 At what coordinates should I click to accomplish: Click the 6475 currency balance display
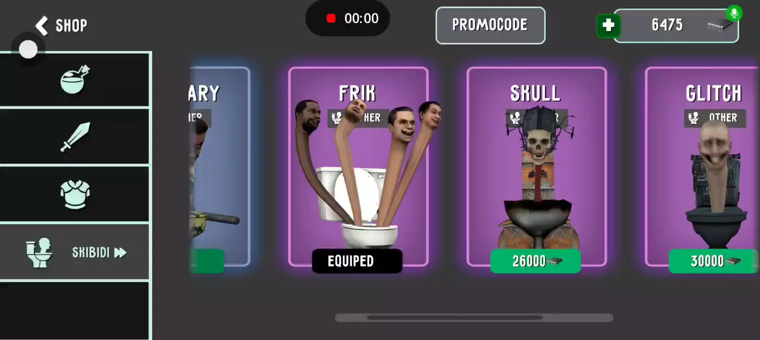click(x=676, y=25)
